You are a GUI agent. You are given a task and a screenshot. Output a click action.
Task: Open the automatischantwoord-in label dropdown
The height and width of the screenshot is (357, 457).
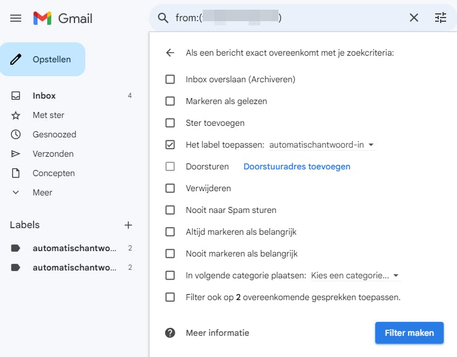click(x=322, y=145)
